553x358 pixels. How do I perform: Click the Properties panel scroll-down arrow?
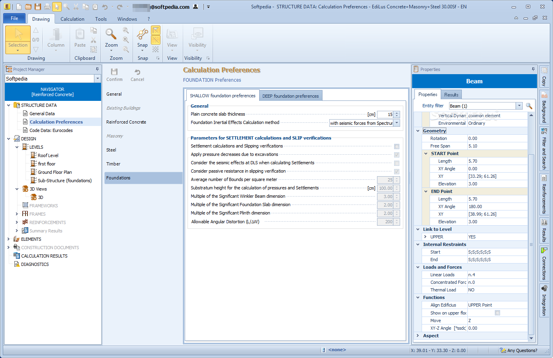click(x=531, y=338)
